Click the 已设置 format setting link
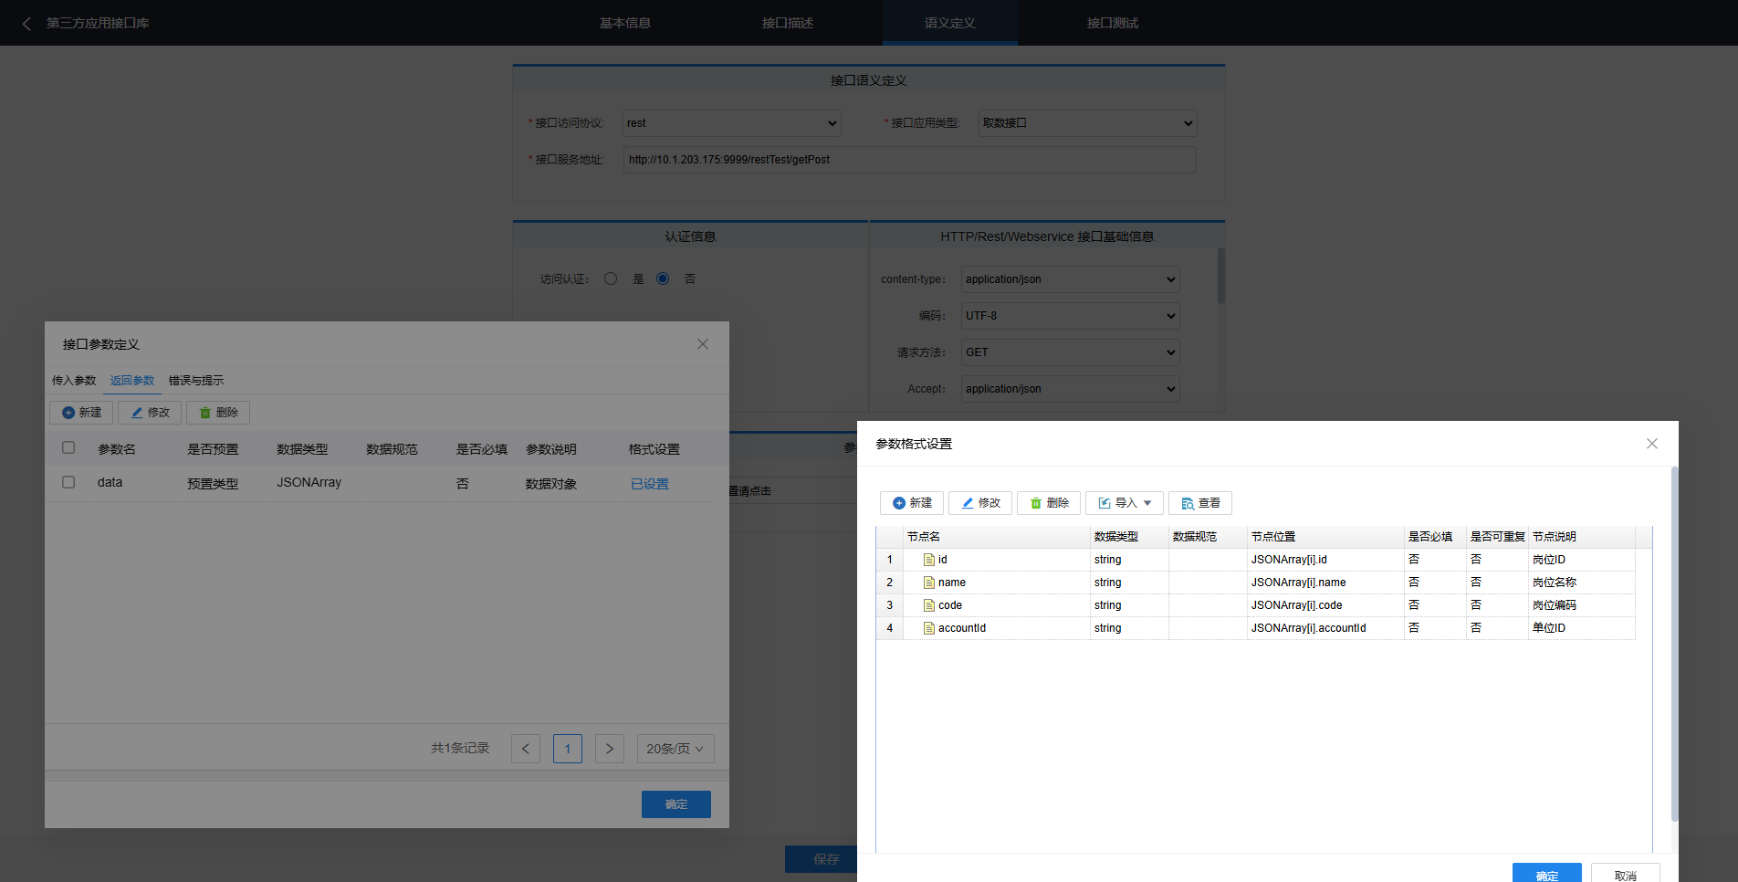This screenshot has width=1738, height=882. coord(650,484)
